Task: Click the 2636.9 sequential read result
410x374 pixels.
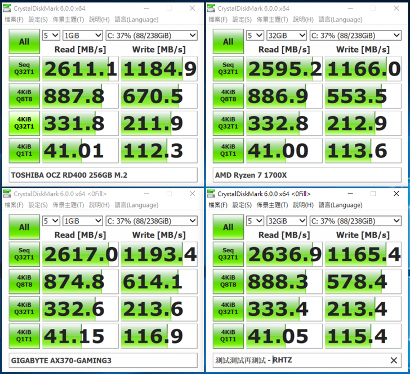Action: [284, 254]
